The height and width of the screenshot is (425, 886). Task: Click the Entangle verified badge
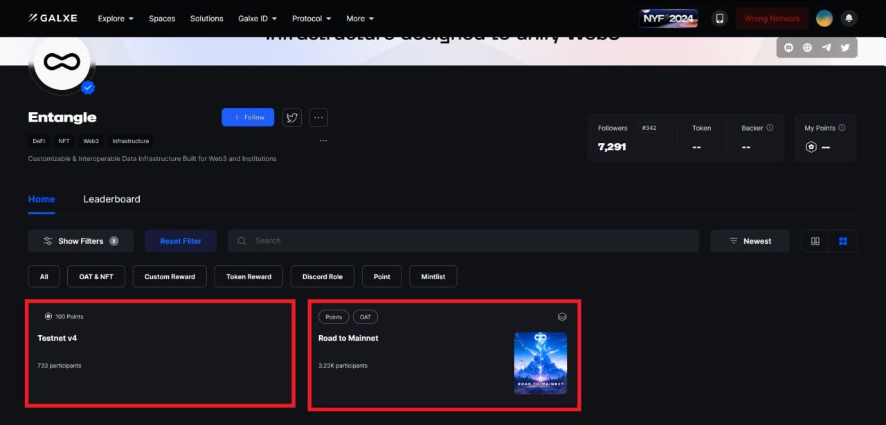[x=88, y=88]
